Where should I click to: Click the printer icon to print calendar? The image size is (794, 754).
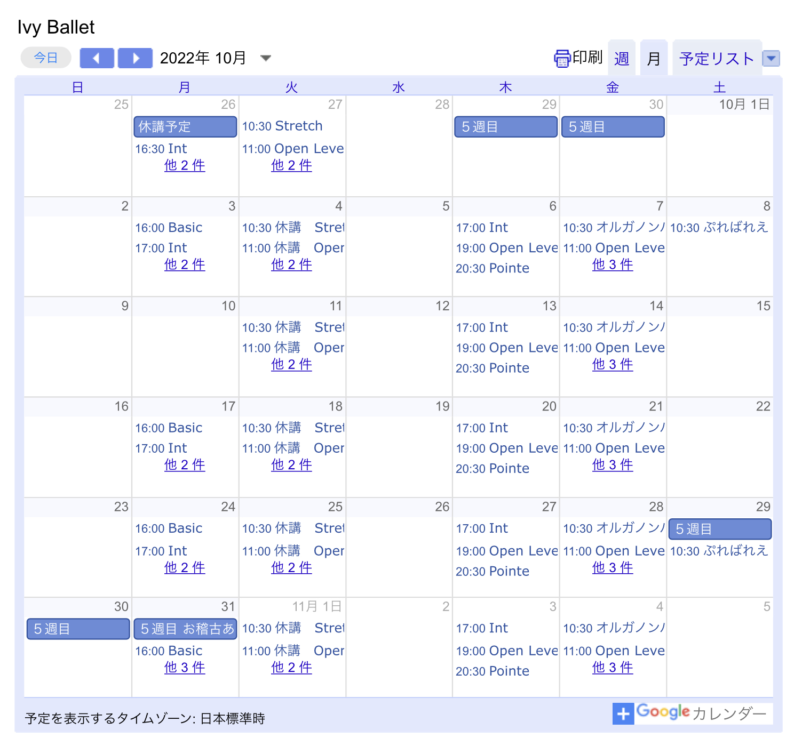(562, 58)
